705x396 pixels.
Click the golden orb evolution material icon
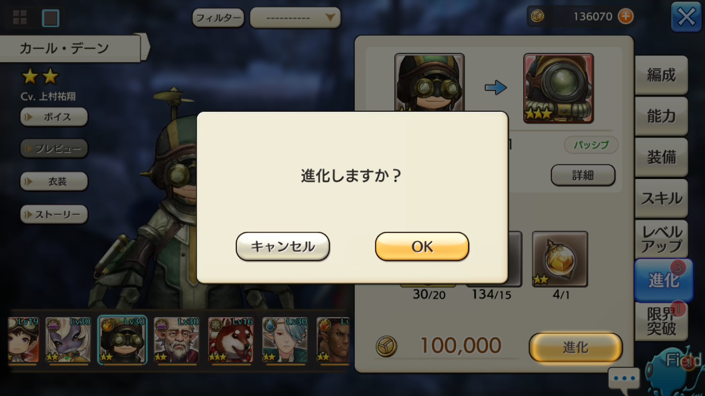point(560,259)
